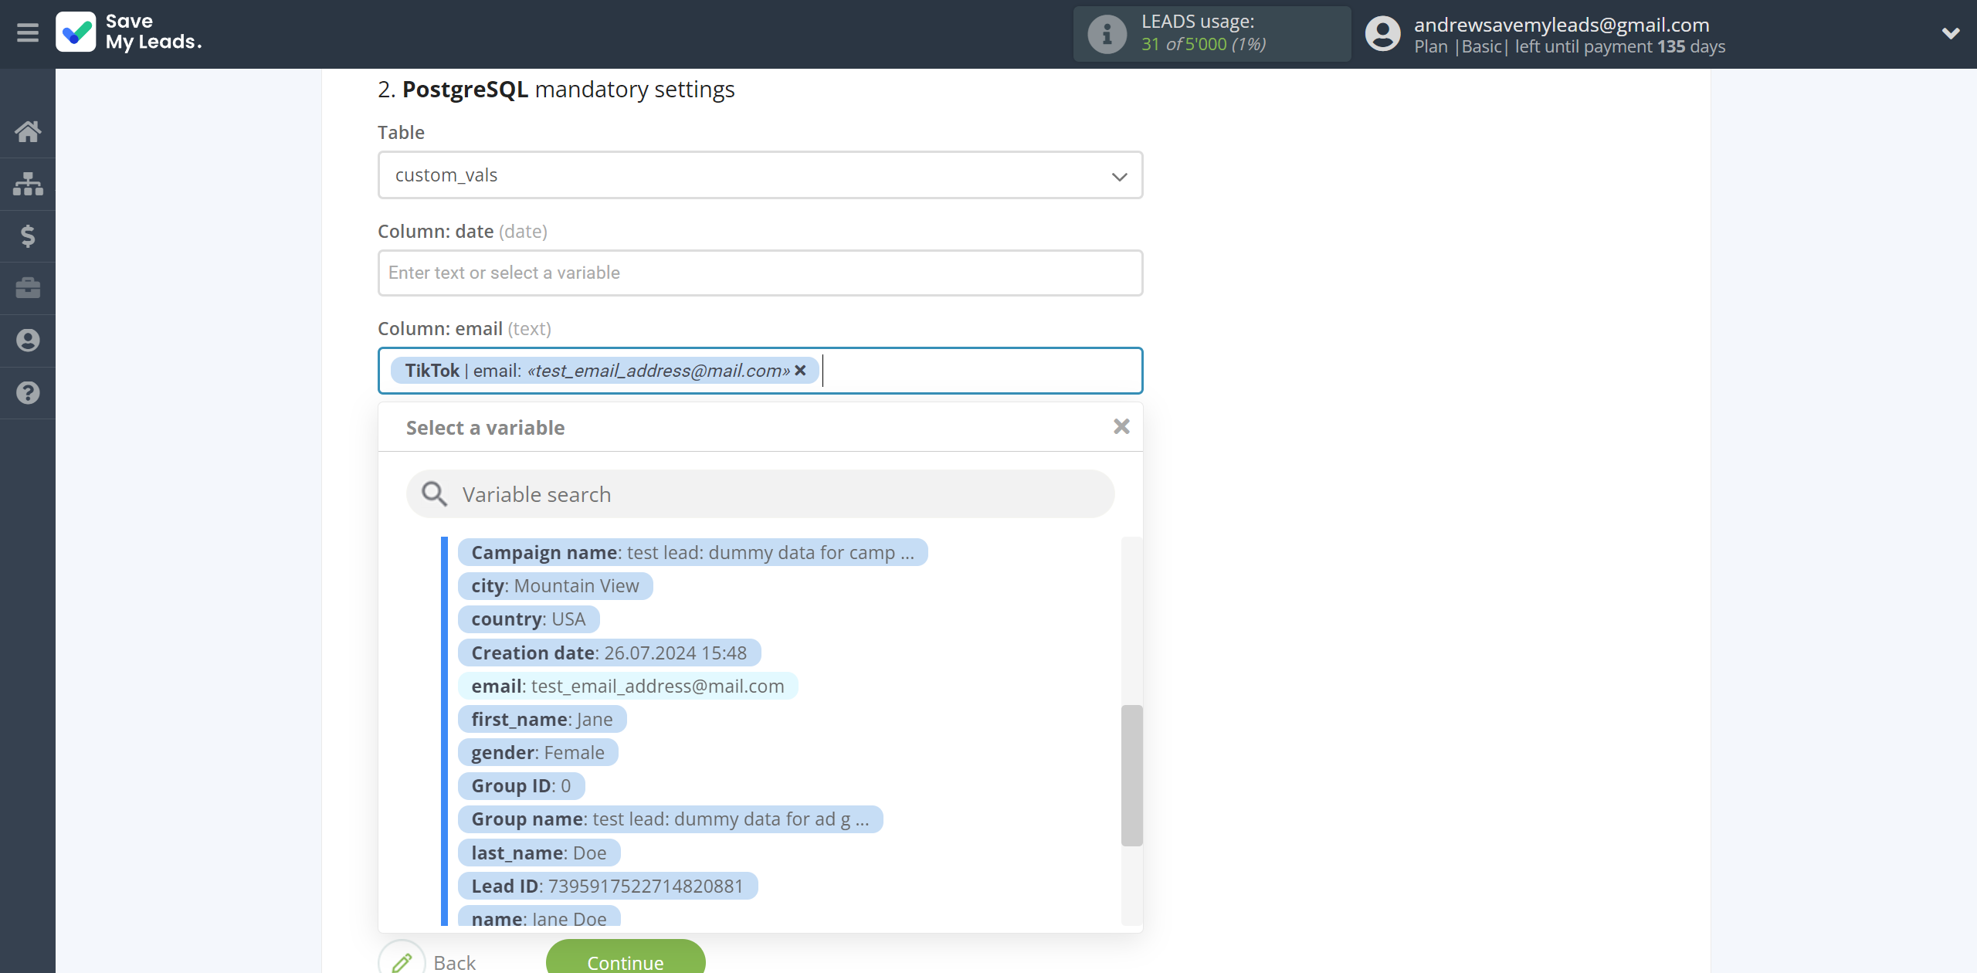Viewport: 1977px width, 973px height.
Task: Open the briefcase services icon
Action: pos(28,288)
